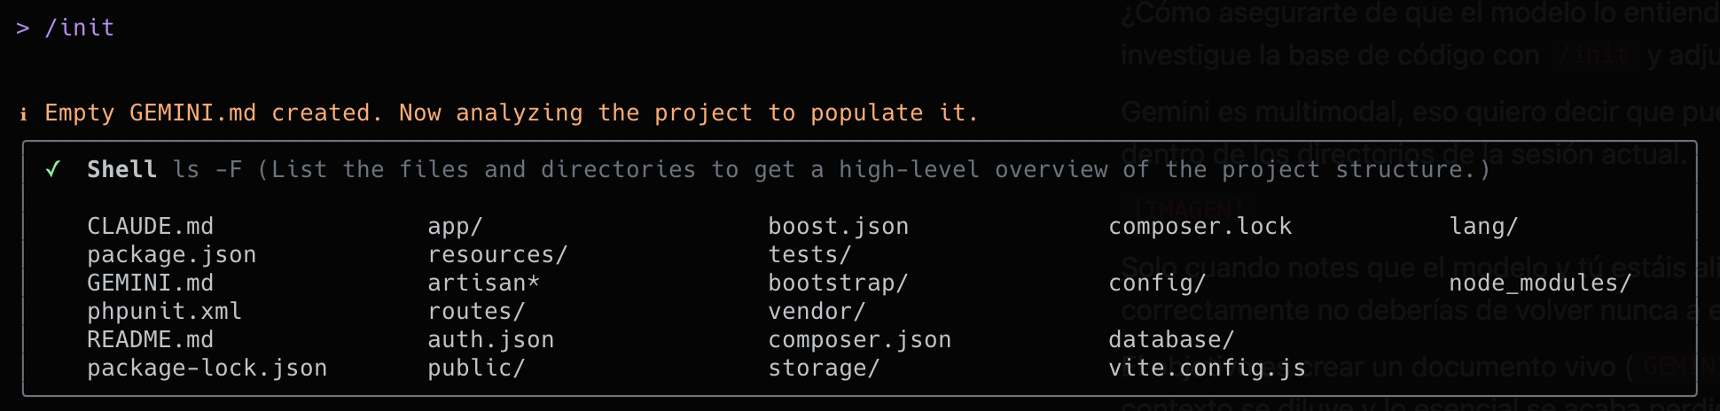
Task: Select the package.json file entry
Action: [171, 255]
